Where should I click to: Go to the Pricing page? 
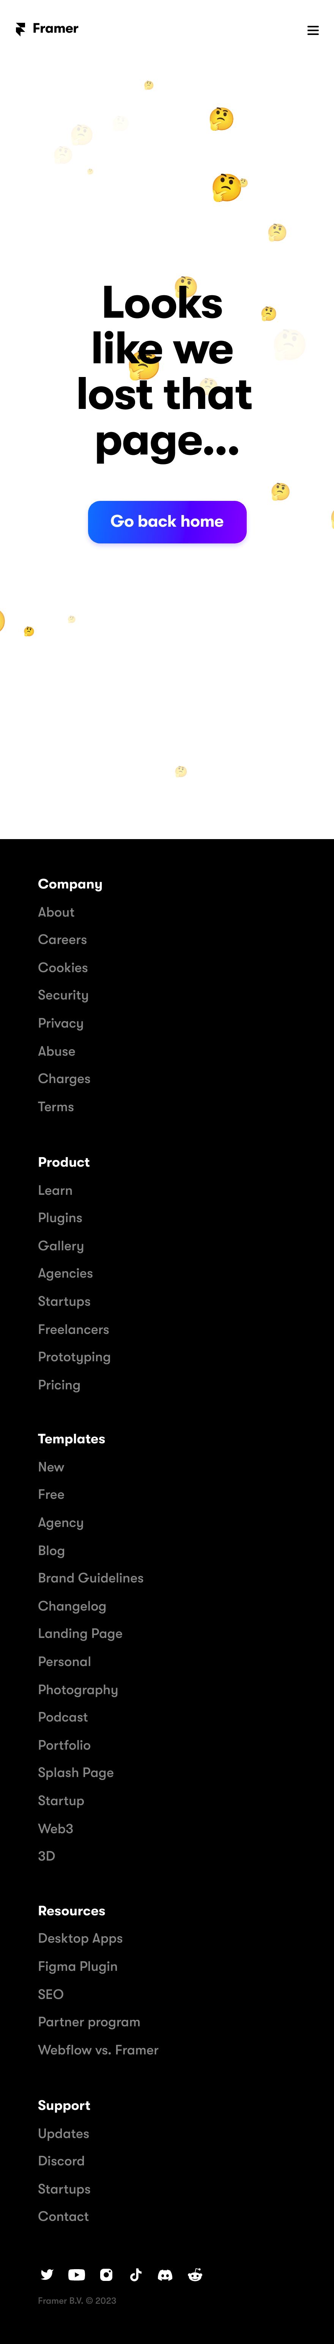pos(59,1384)
